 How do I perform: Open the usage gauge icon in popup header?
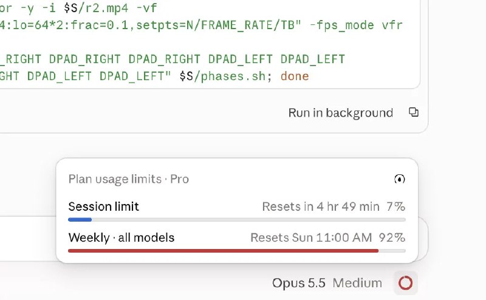point(400,179)
